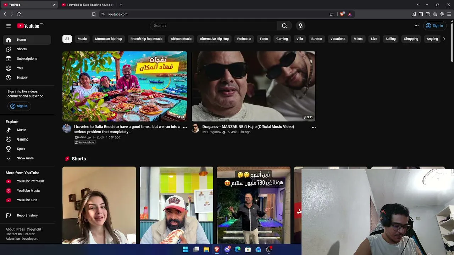Select the Moroccan hip-hop chip
454x255 pixels.
coord(109,39)
